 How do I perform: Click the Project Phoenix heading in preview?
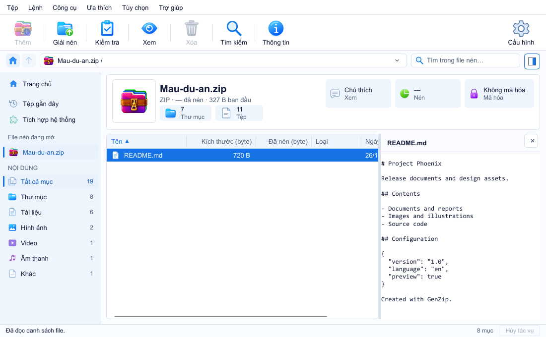pos(411,164)
